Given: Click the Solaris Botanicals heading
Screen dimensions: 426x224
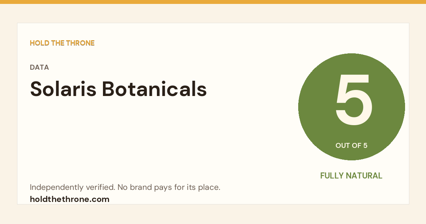Looking at the screenshot, I should click(118, 89).
